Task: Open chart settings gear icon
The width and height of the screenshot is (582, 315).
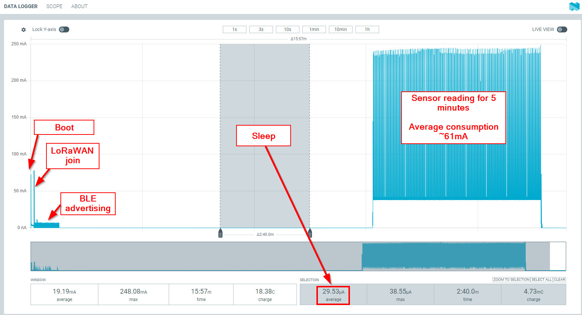Action: [x=24, y=29]
